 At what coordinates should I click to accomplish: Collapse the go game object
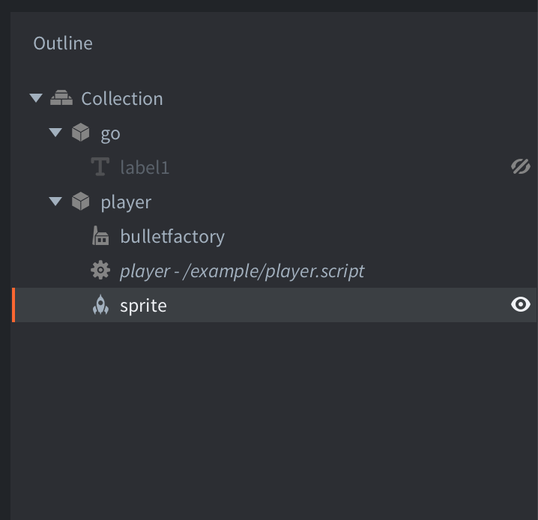point(55,133)
